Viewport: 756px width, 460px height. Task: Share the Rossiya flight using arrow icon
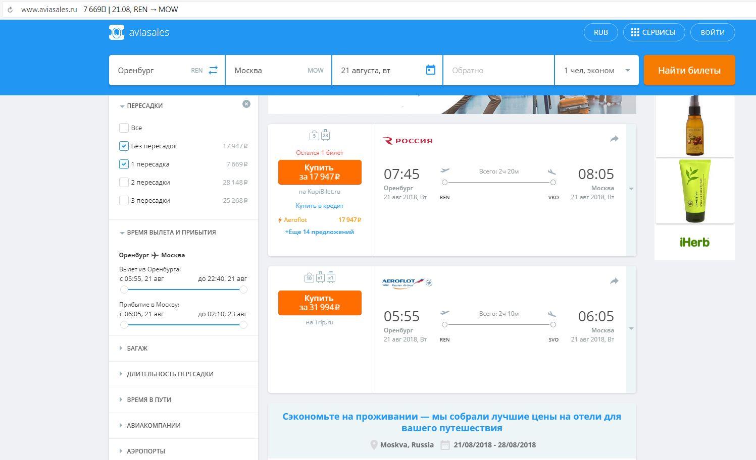coord(614,139)
